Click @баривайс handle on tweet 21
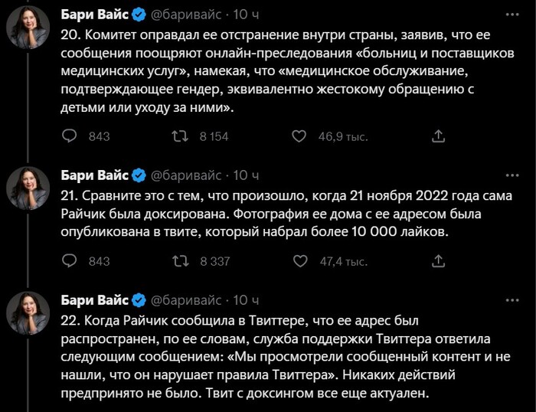This screenshot has height=412, width=536. [x=186, y=175]
